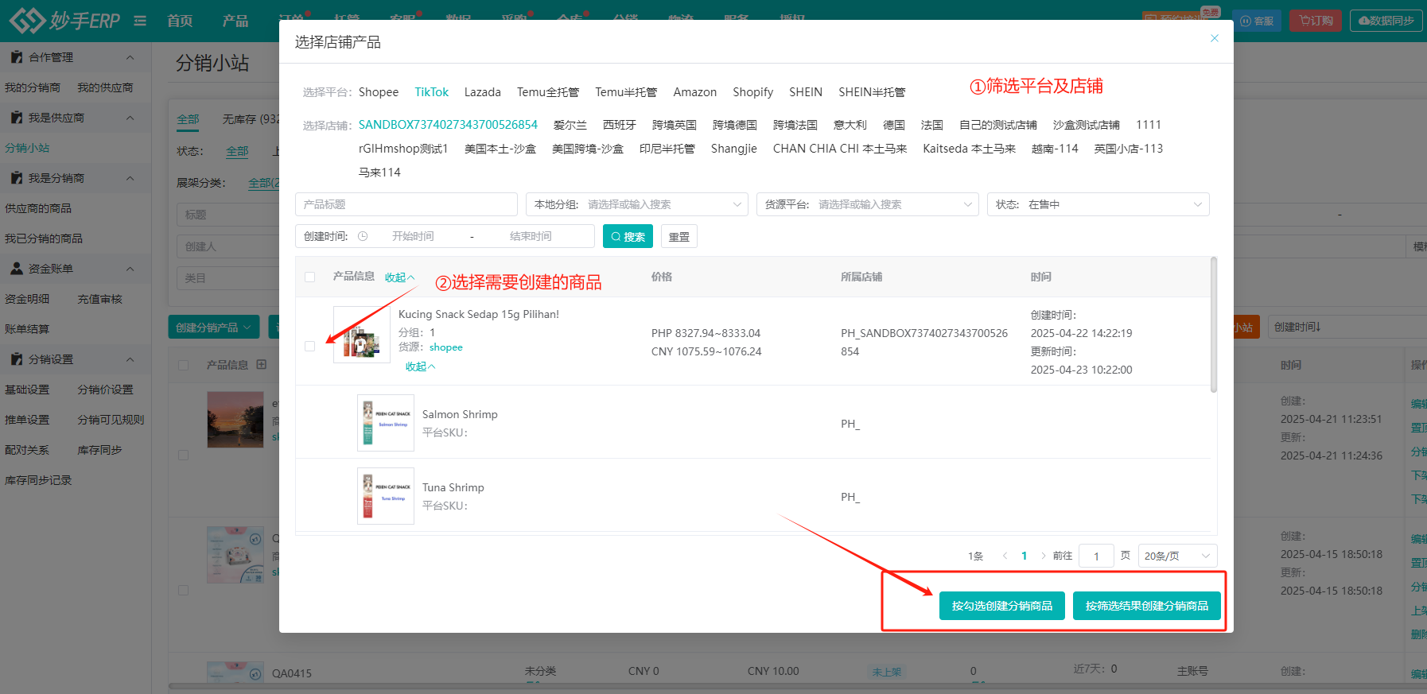
Task: Open the 首页 top menu
Action: coord(180,21)
